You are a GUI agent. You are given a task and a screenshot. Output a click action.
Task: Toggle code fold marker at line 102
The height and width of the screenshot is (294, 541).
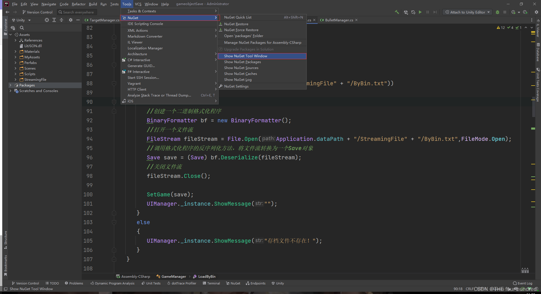point(114,213)
